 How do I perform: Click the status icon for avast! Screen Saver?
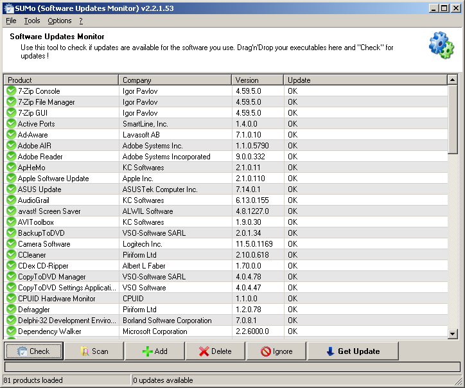click(x=11, y=211)
